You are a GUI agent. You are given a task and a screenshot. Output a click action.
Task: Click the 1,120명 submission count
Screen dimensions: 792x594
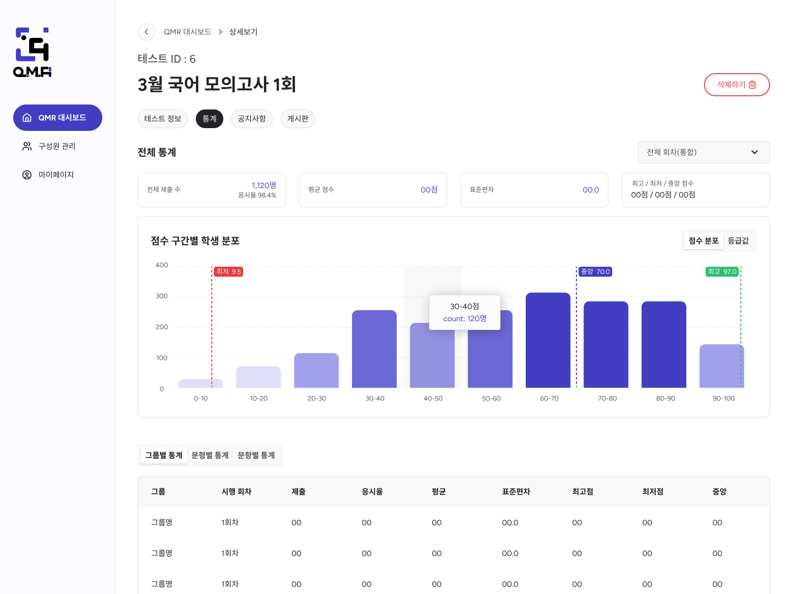pos(264,185)
